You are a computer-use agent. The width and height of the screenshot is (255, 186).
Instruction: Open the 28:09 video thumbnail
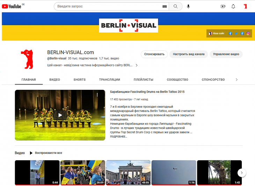pos(83,173)
